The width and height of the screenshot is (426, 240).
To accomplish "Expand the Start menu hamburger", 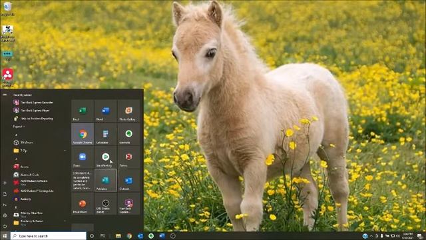I will [x=5, y=95].
